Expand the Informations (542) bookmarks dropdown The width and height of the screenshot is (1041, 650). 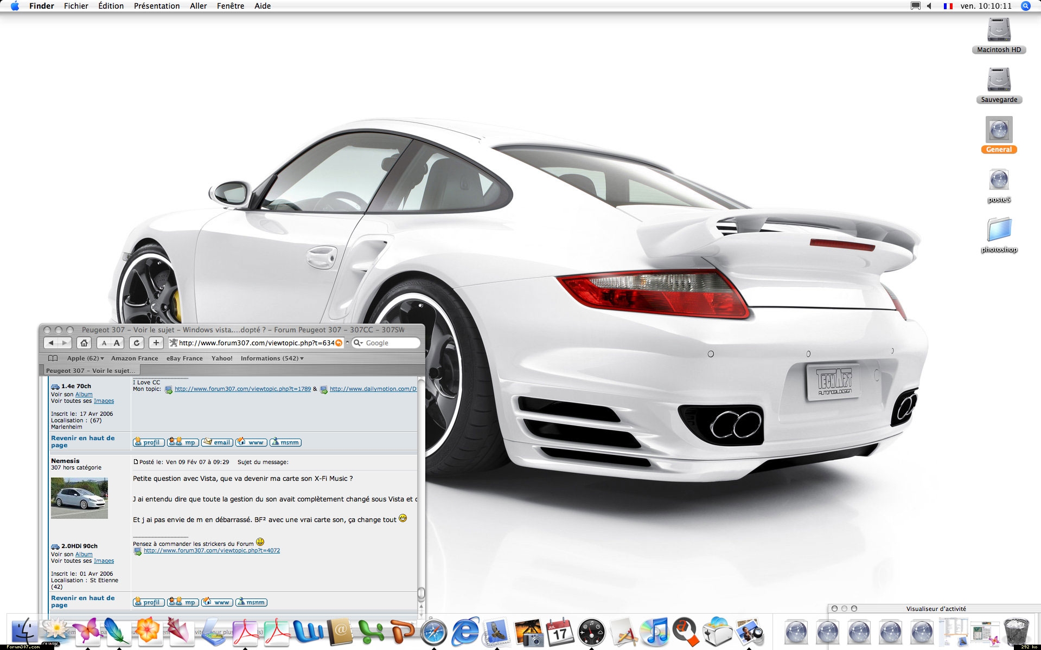[272, 358]
